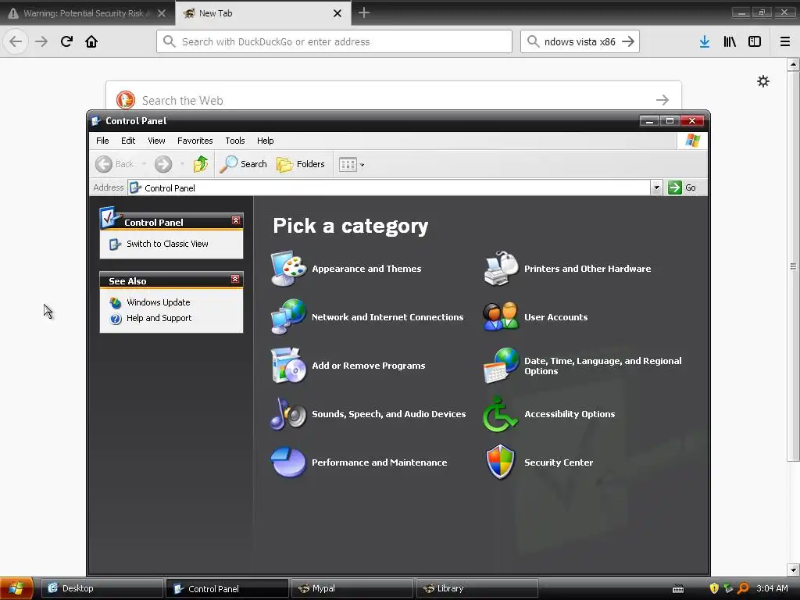Open the Edit menu
This screenshot has height=600, width=800.
point(128,141)
